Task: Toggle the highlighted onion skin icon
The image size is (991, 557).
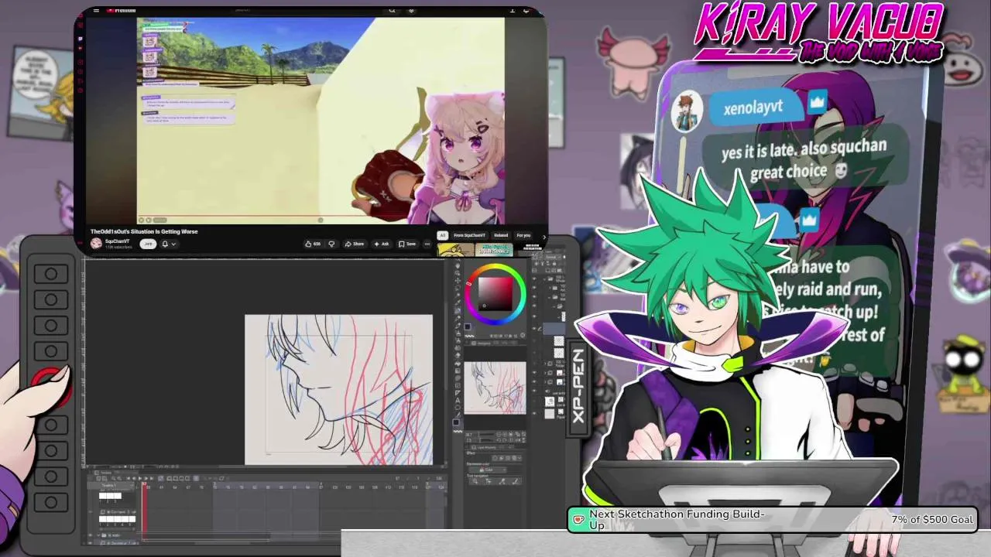Action: [196, 478]
